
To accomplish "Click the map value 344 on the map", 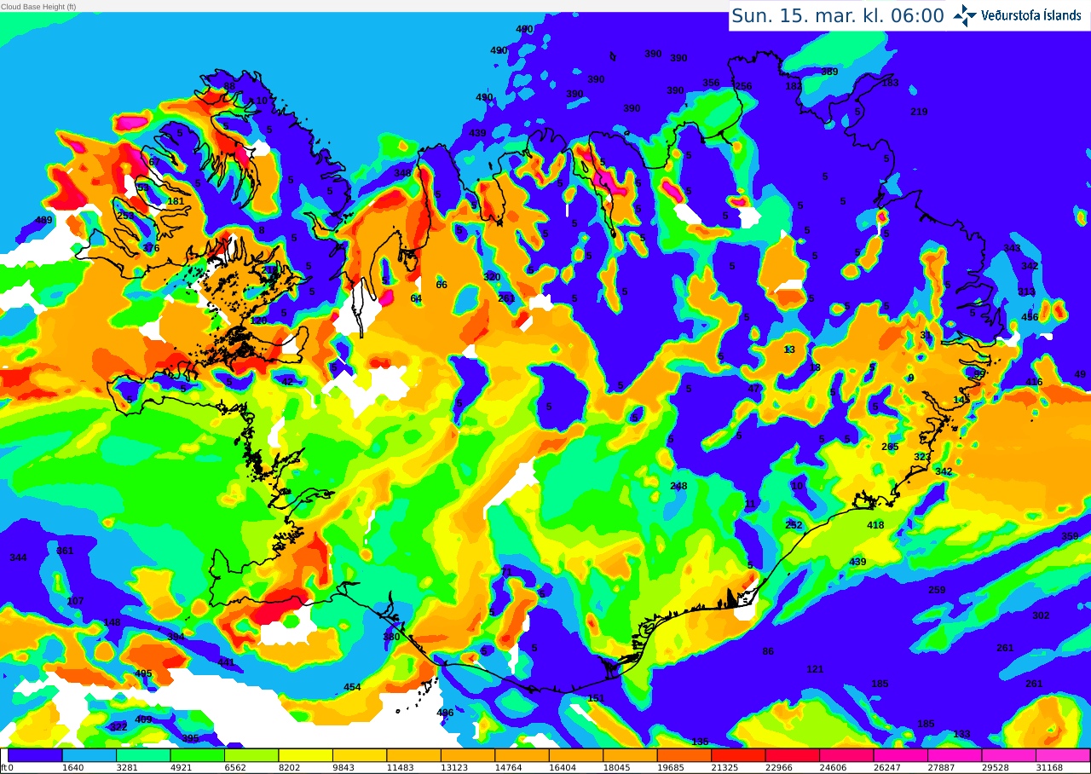I will point(18,557).
